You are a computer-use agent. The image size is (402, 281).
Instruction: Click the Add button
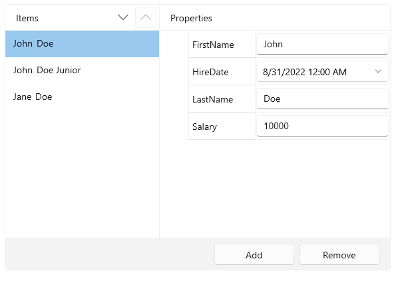click(x=254, y=254)
